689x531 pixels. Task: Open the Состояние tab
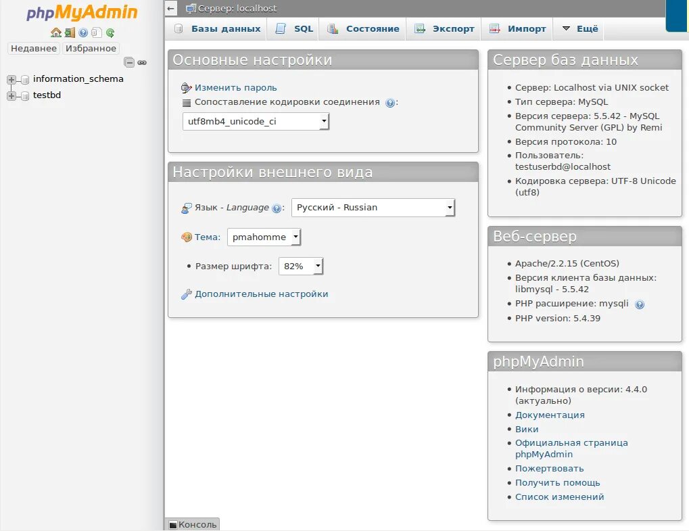pos(363,29)
